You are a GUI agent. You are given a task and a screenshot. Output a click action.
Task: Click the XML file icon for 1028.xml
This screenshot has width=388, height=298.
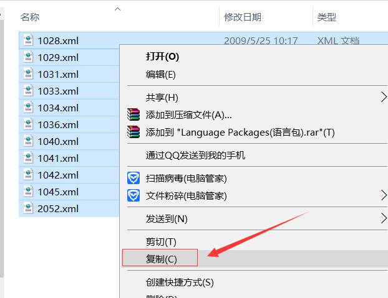click(28, 40)
